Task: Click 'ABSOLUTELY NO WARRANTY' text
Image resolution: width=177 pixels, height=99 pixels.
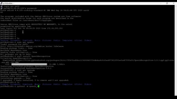Action: click(x=44, y=24)
